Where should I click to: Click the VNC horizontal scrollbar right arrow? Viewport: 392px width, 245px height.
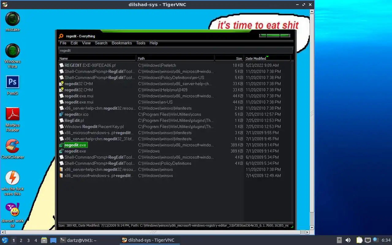307,232
